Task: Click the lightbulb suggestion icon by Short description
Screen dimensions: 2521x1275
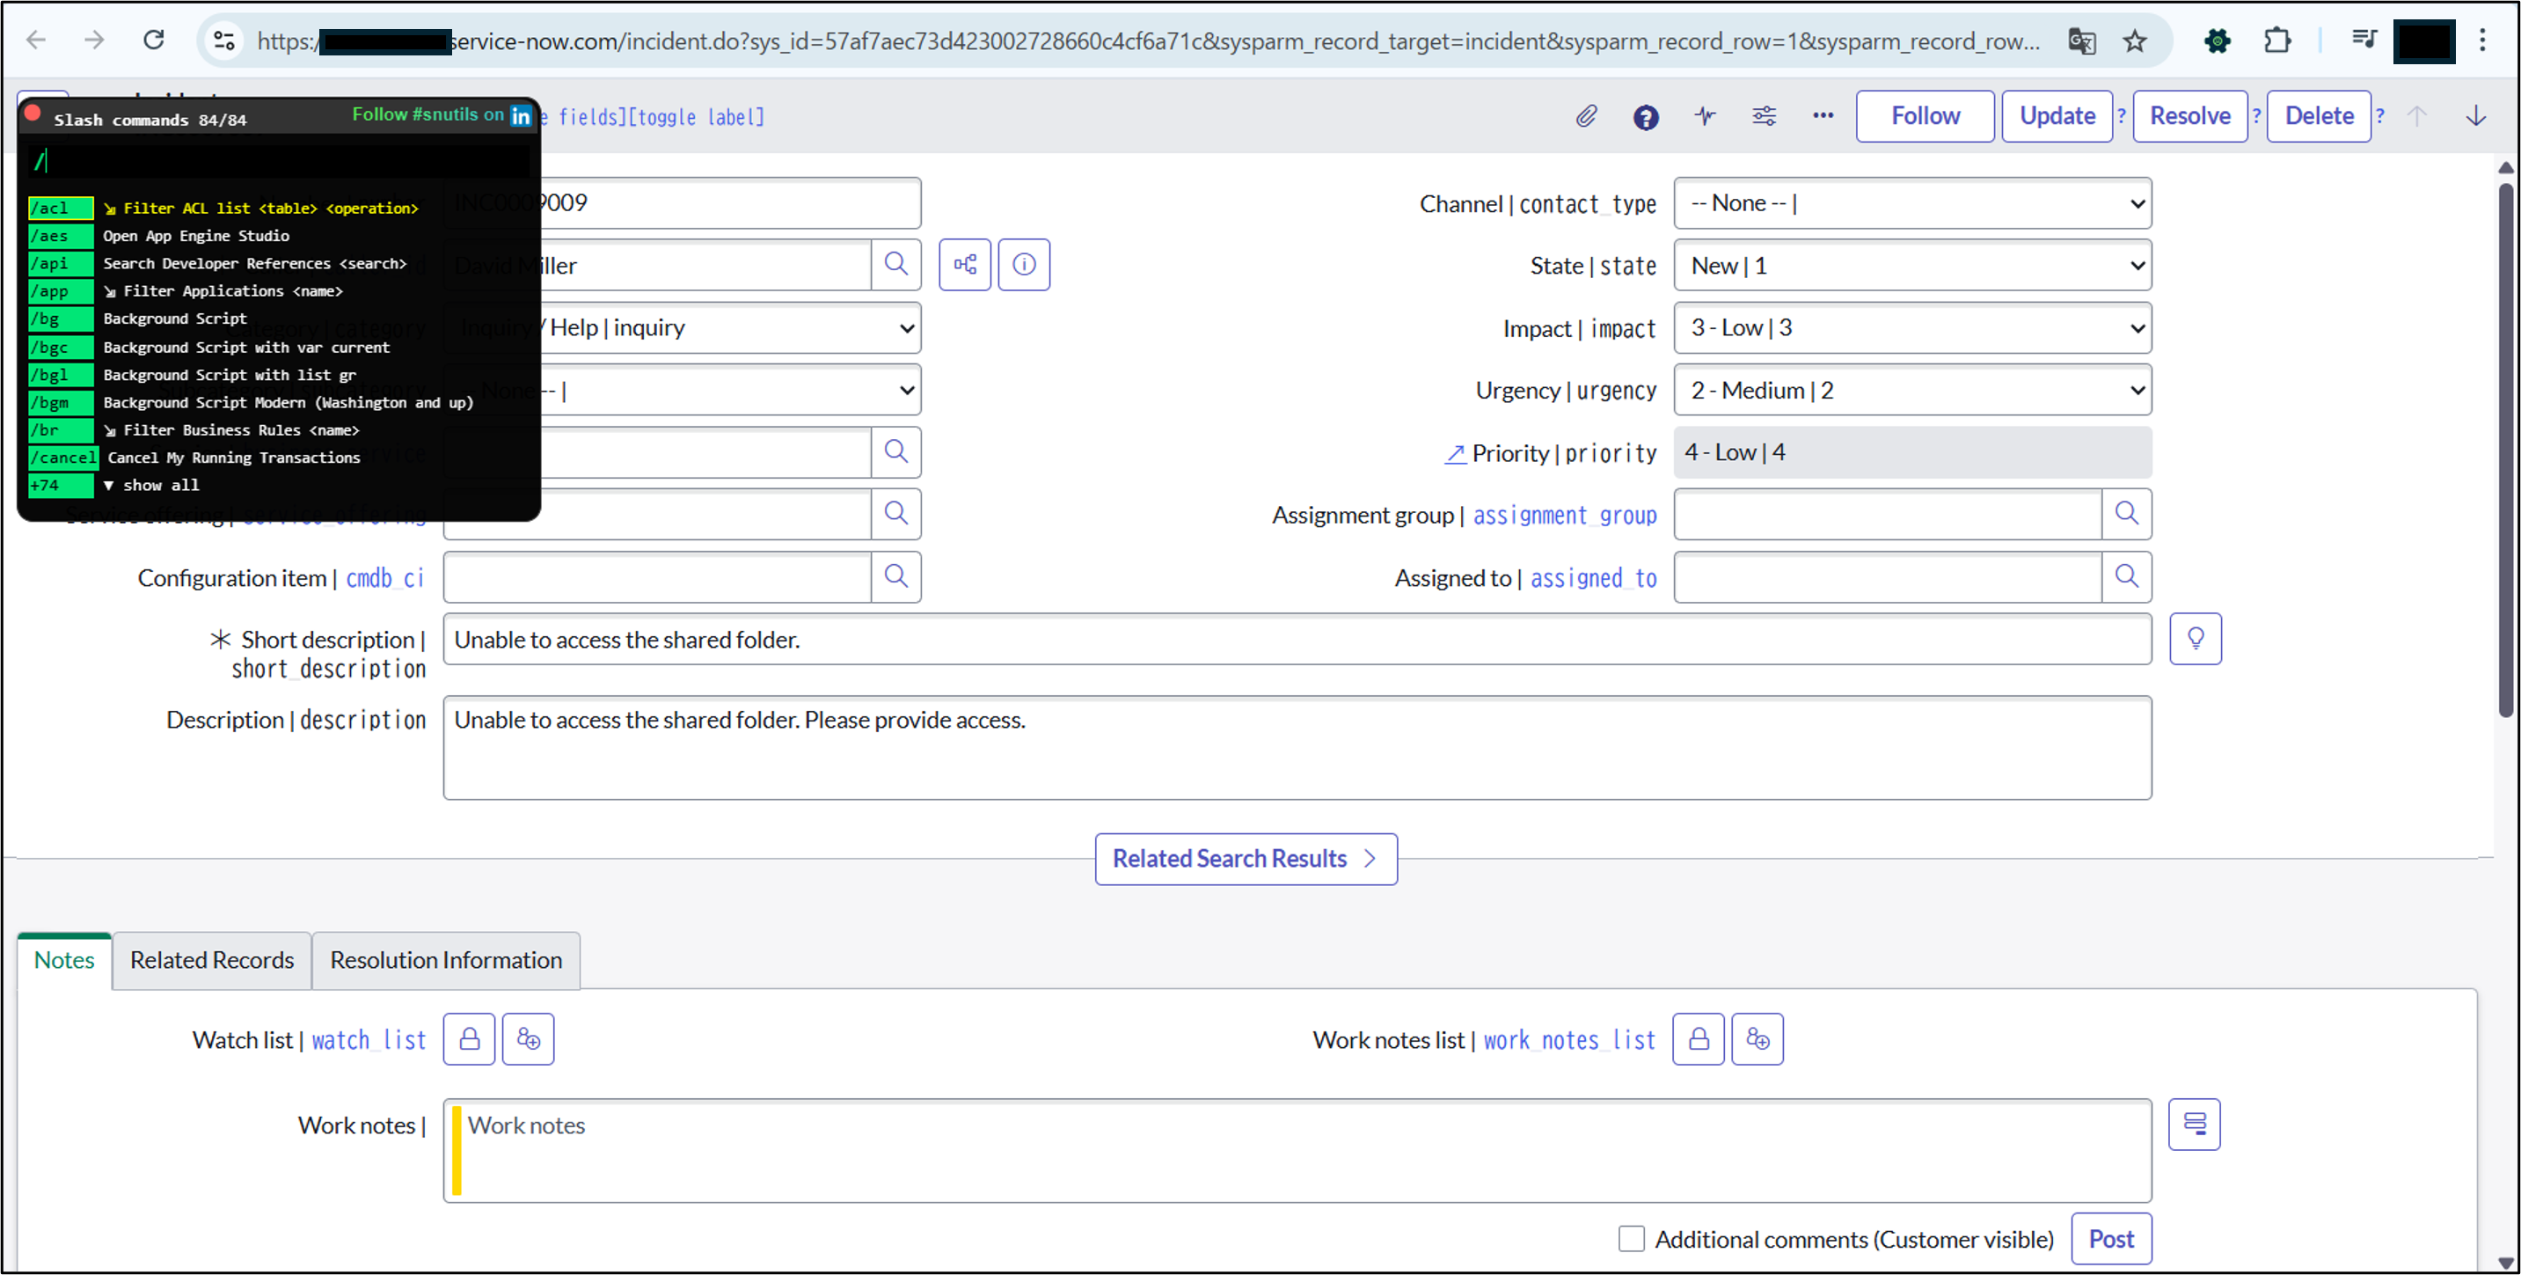Action: (2196, 640)
